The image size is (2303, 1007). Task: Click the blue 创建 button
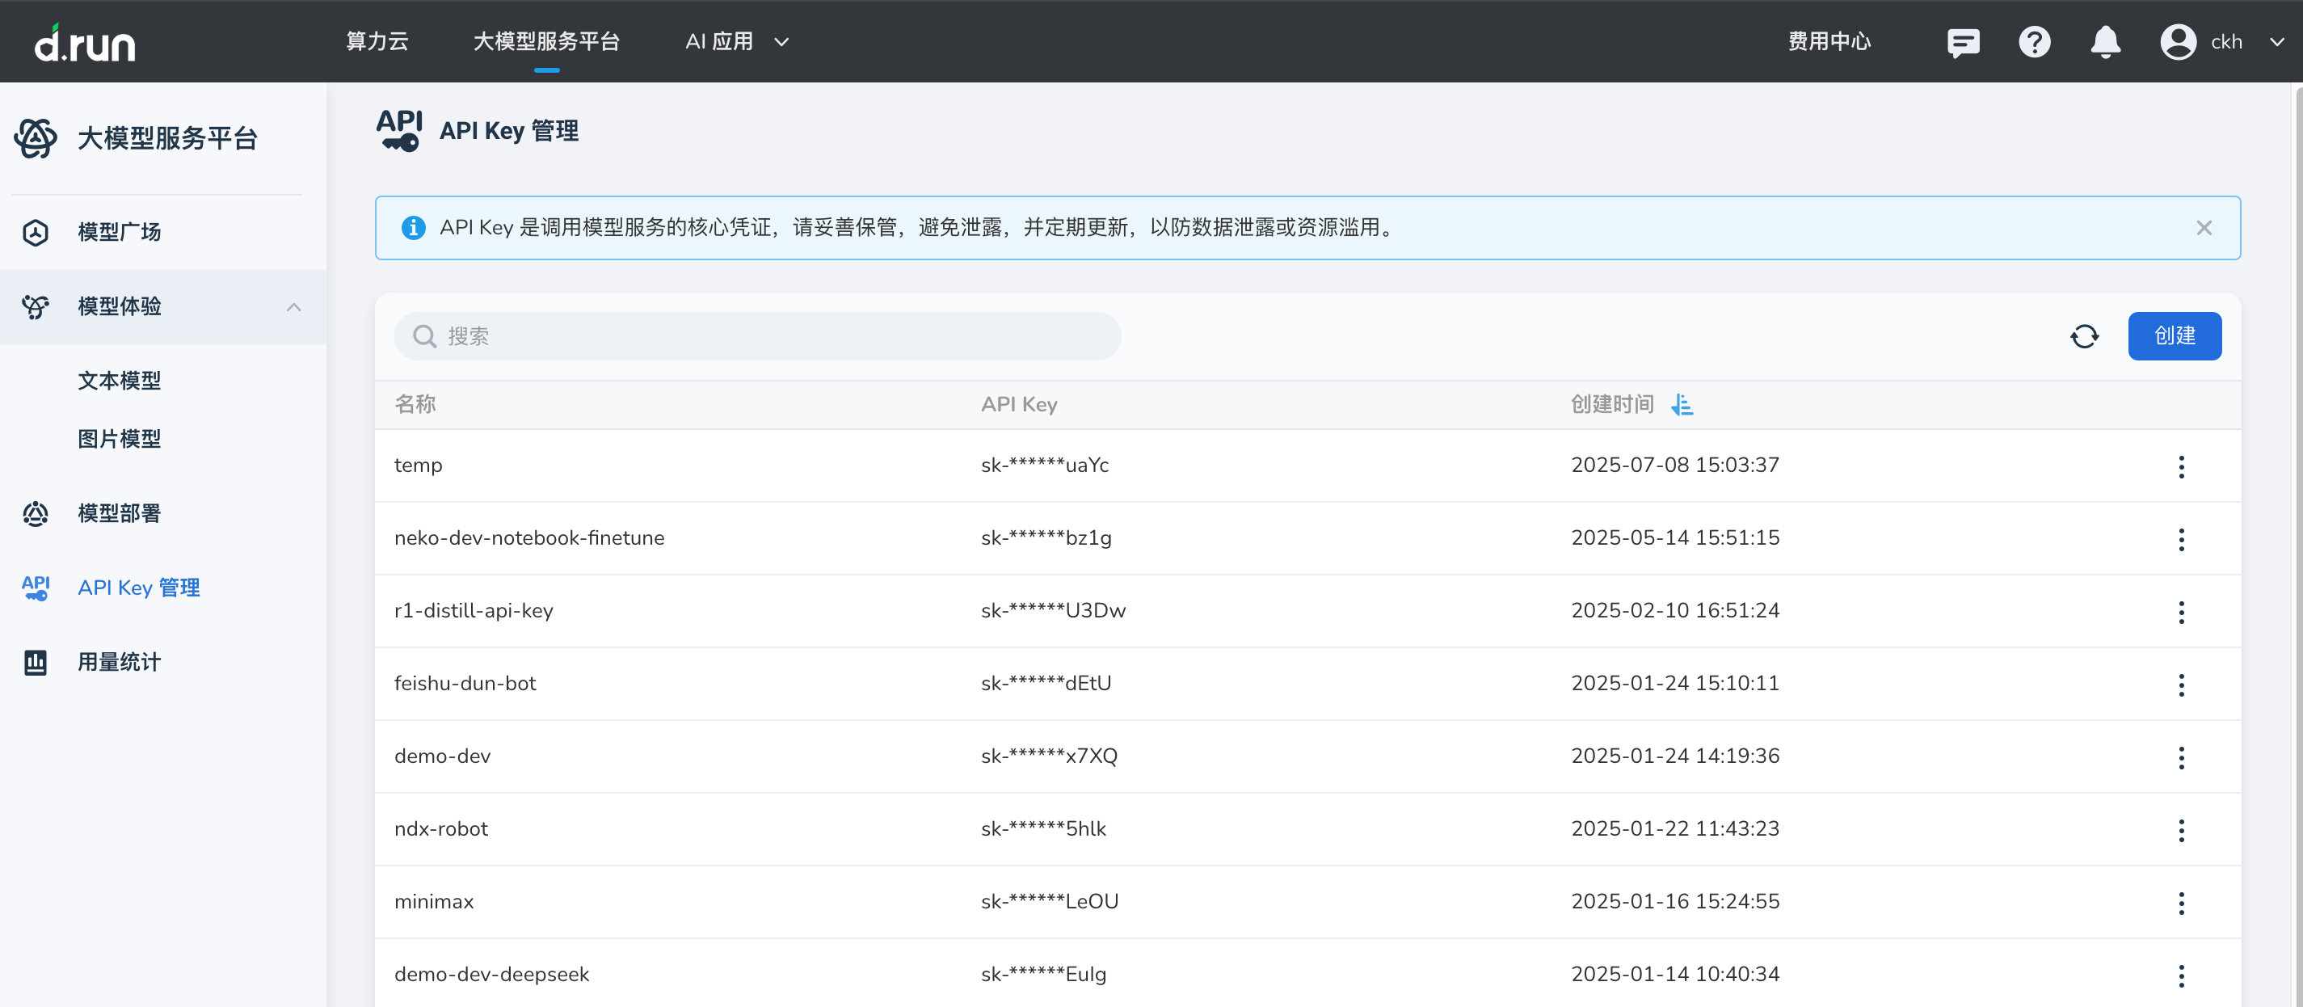[2174, 336]
